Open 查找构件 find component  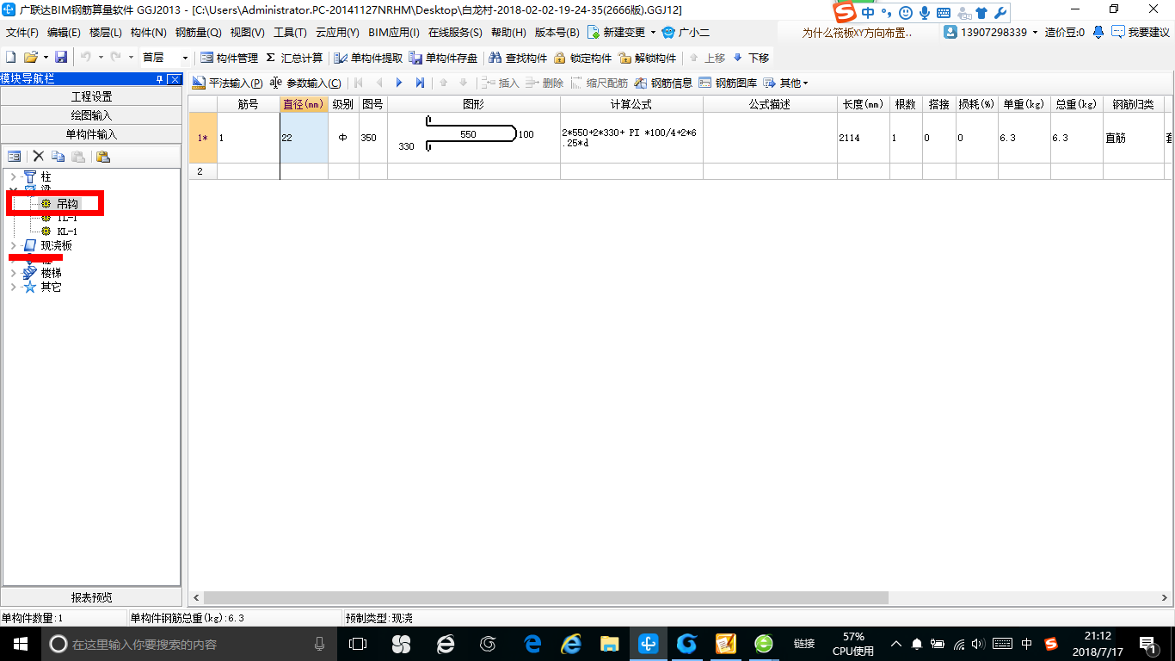tap(518, 58)
